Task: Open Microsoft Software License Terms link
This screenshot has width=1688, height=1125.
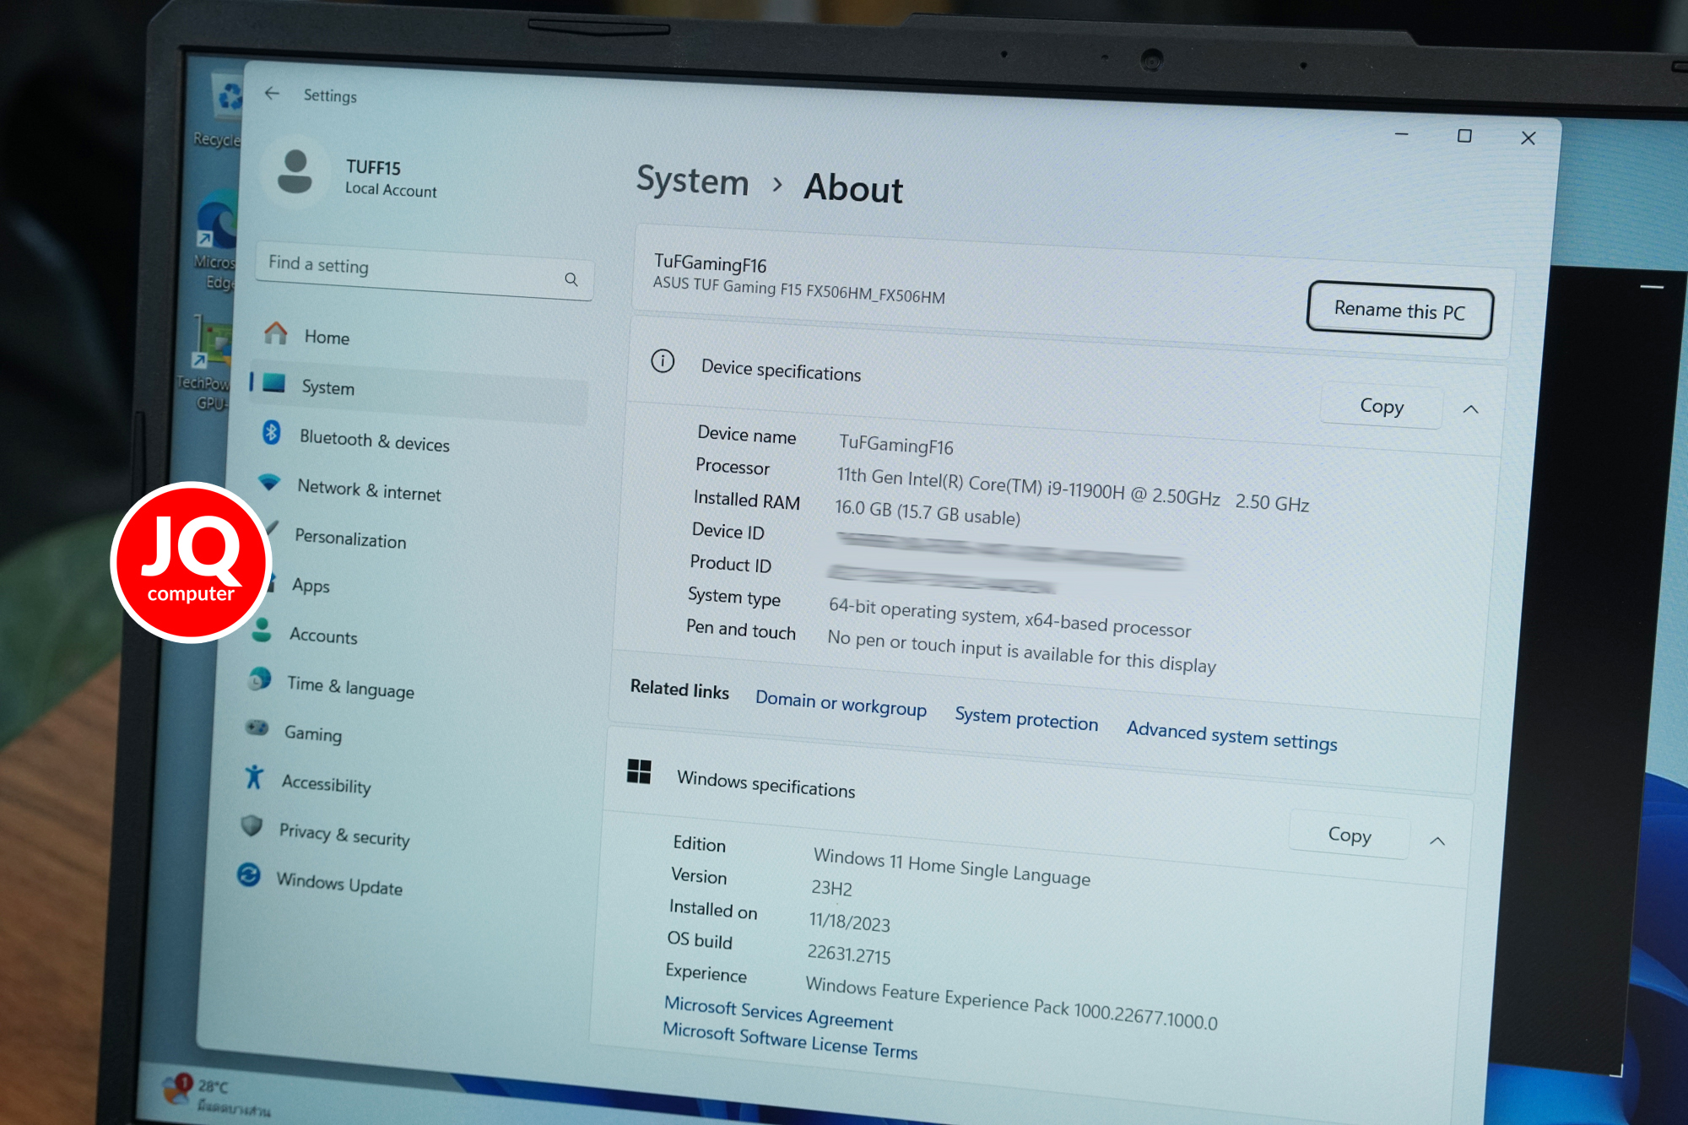Action: tap(790, 1040)
